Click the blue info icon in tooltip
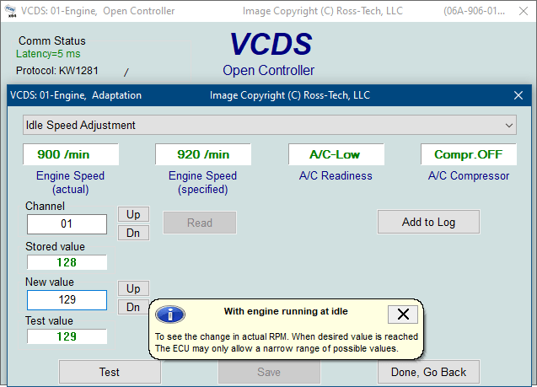Image resolution: width=537 pixels, height=387 pixels. coord(170,314)
